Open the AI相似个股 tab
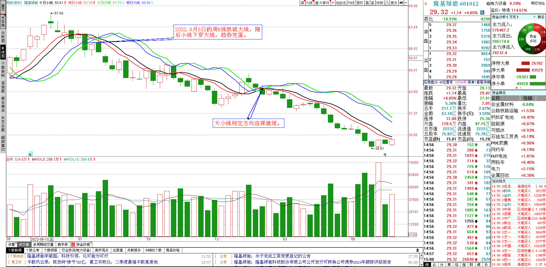Screen dimensions: 546x267 pyautogui.click(x=153, y=250)
